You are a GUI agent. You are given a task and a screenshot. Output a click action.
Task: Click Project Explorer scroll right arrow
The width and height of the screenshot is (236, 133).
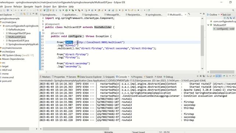(37, 129)
